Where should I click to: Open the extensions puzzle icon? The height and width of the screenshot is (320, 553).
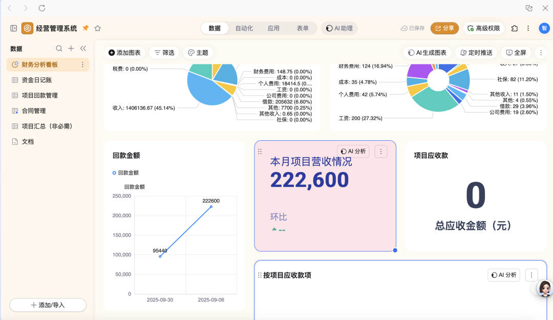(x=515, y=28)
